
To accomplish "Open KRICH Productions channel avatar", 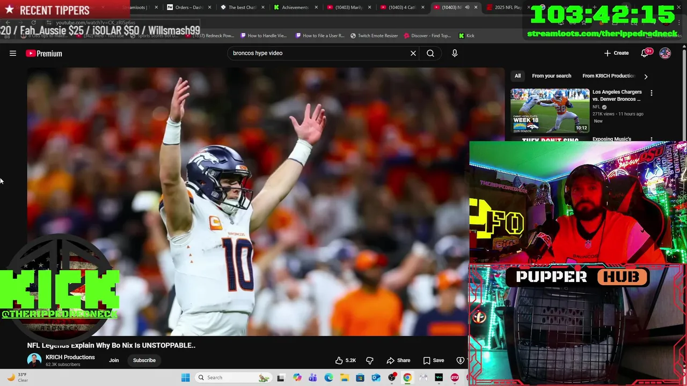I will click(34, 360).
